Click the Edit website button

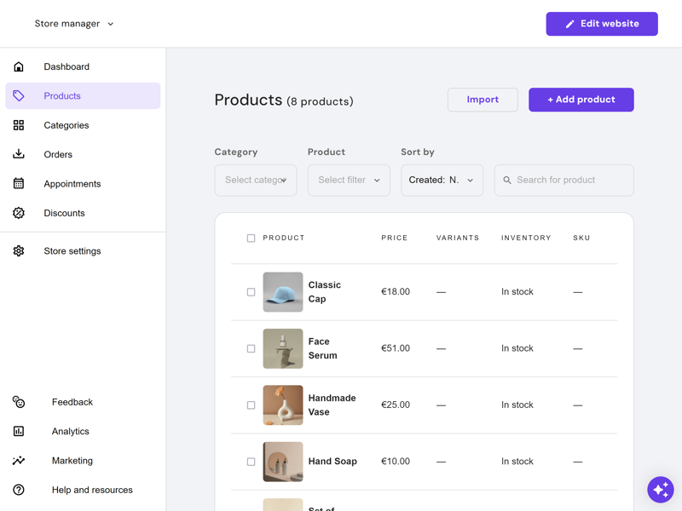point(602,24)
